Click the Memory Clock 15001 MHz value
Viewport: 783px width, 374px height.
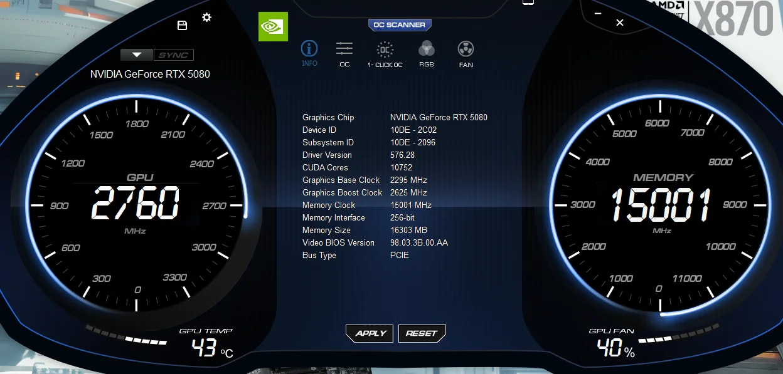coord(411,205)
